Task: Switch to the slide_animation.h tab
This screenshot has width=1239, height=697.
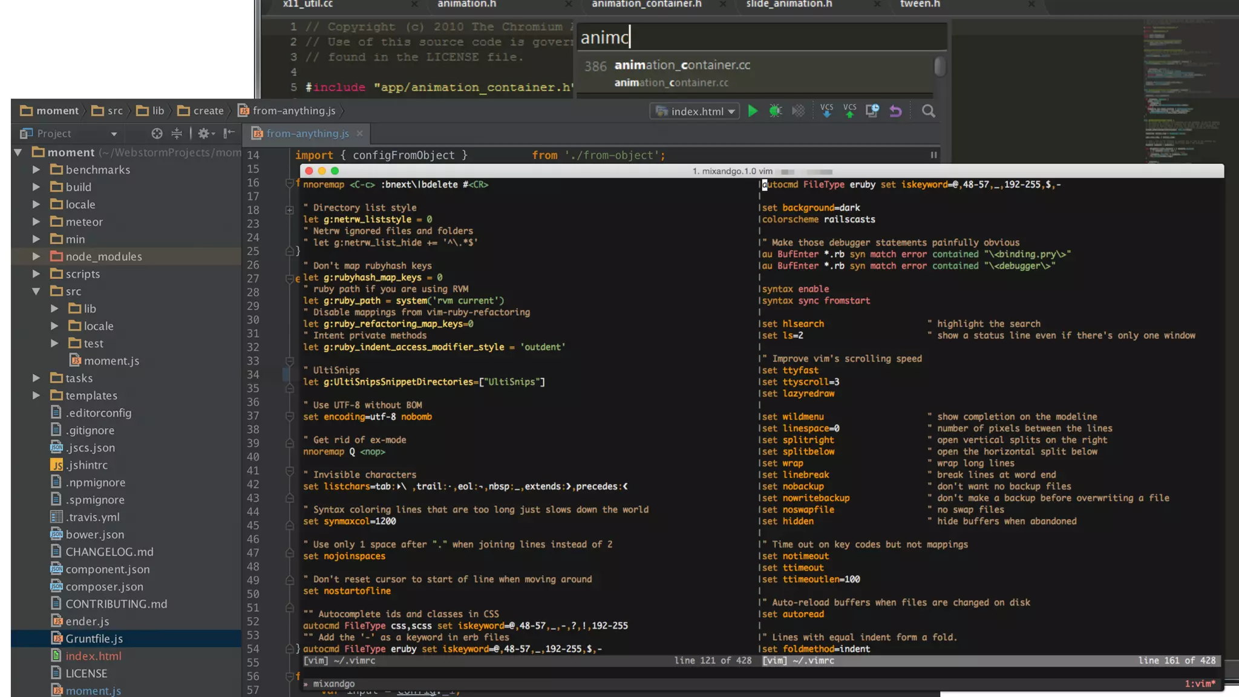Action: tap(789, 4)
